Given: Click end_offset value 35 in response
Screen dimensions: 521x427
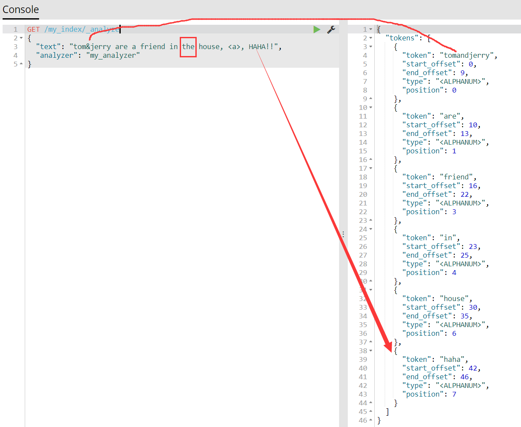Looking at the screenshot, I should (x=465, y=316).
